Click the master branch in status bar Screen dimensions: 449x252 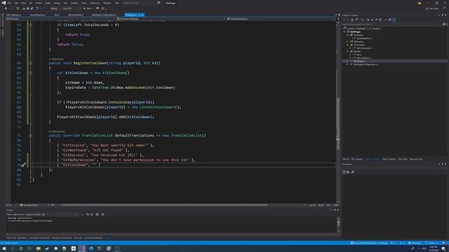(432, 243)
